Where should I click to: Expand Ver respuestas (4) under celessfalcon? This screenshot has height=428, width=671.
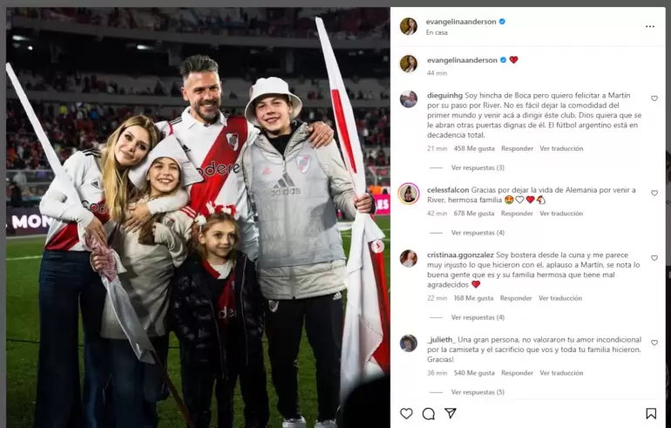pos(478,233)
